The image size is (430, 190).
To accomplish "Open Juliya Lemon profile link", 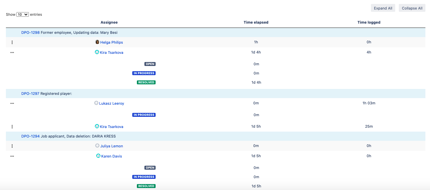I will click(112, 146).
